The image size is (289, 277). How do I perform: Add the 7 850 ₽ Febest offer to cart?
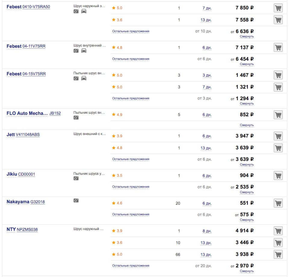pyautogui.click(x=278, y=8)
